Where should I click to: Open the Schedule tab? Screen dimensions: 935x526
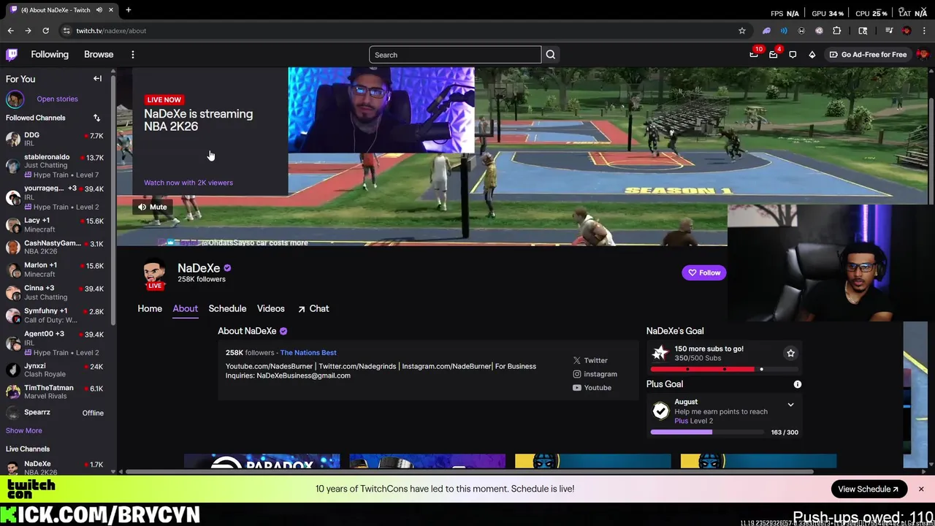pos(227,308)
